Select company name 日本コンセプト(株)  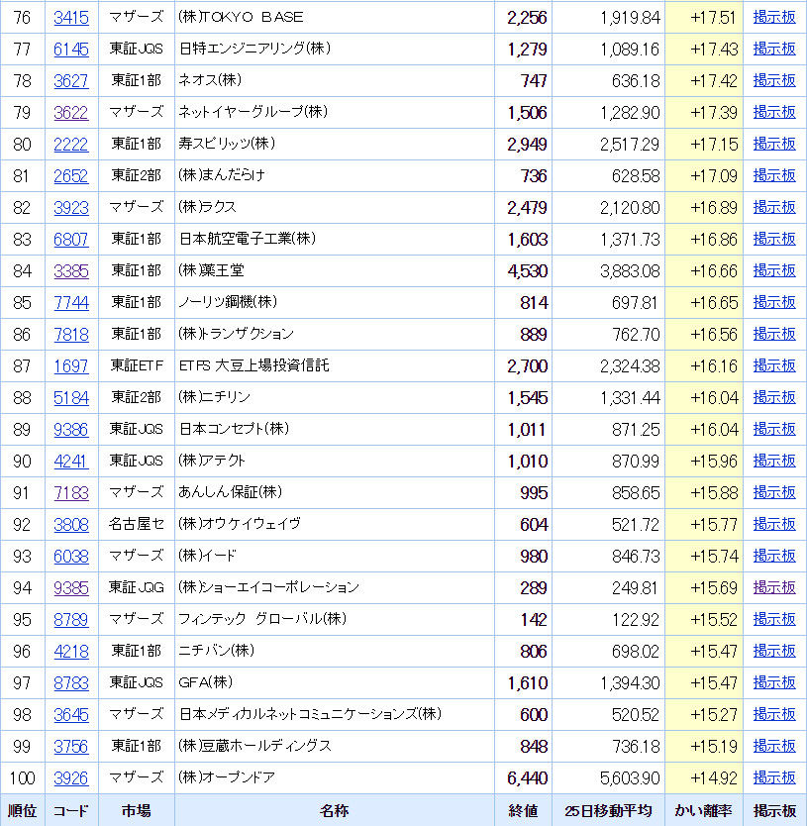[234, 429]
